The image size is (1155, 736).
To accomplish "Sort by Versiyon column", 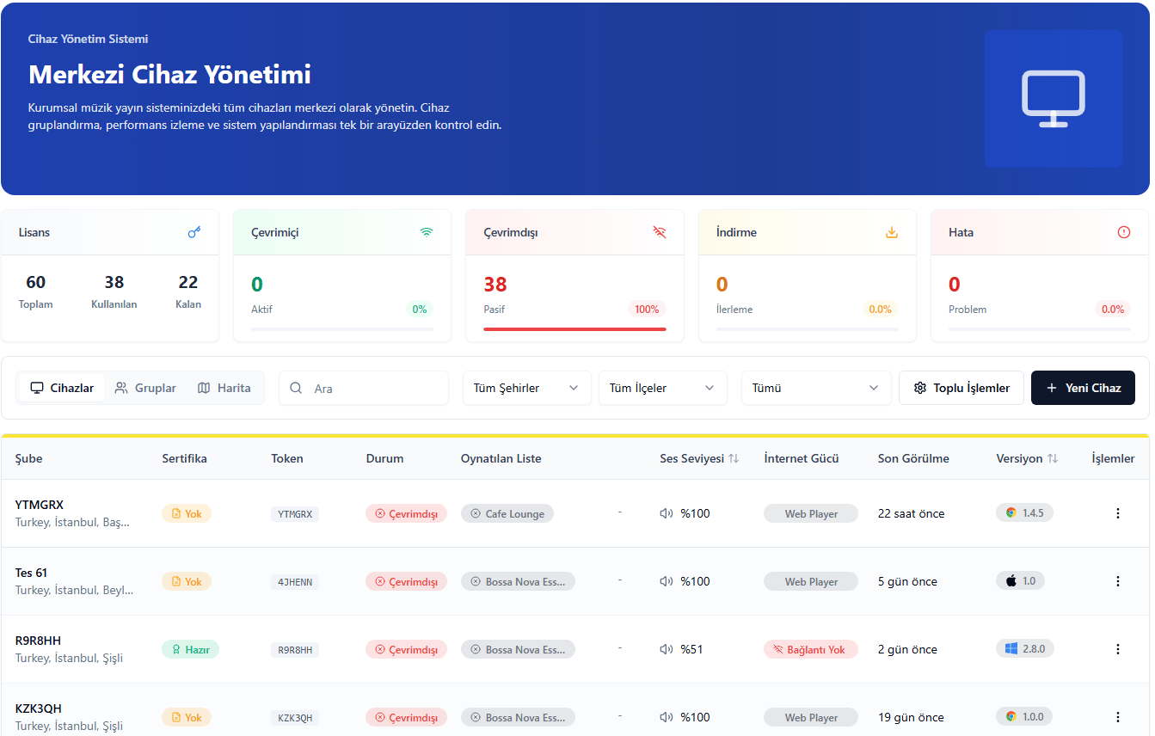I will click(1052, 459).
